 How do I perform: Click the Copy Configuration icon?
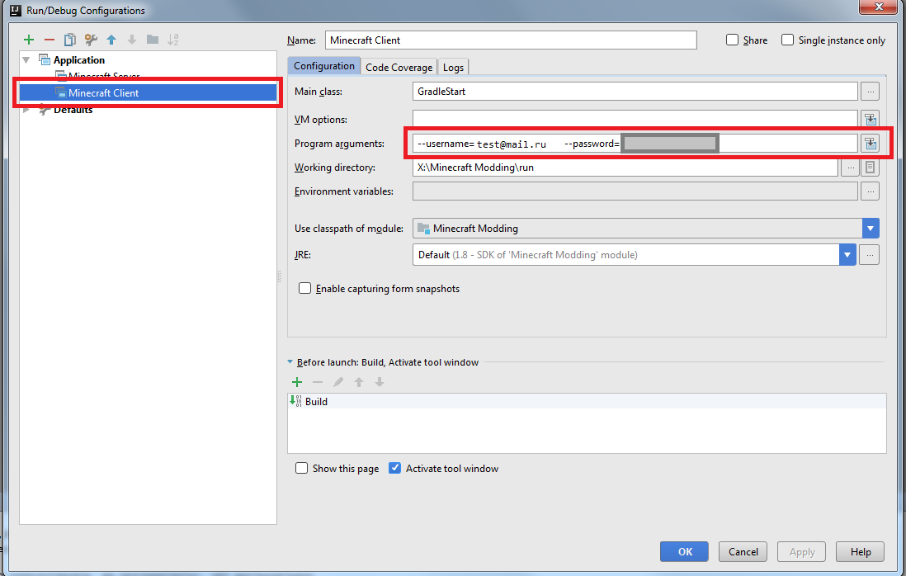tap(70, 40)
